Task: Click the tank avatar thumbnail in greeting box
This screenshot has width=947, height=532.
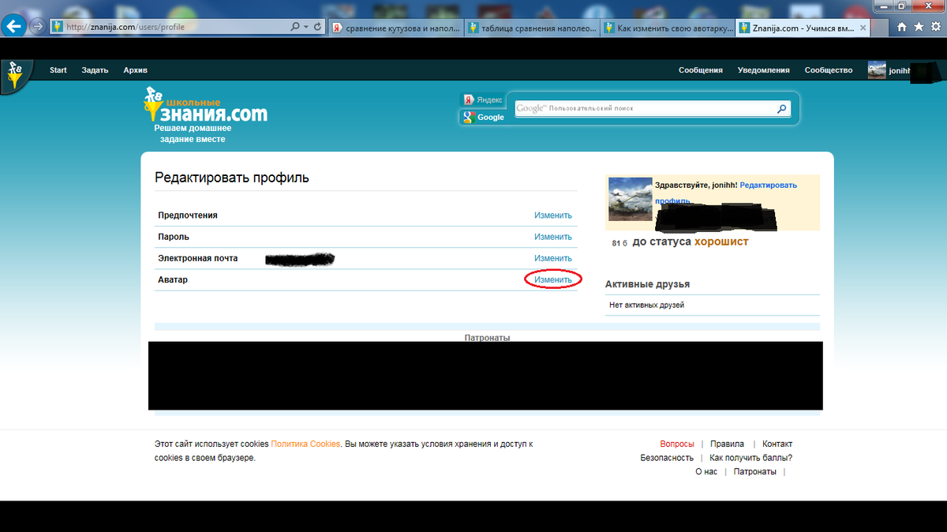Action: 630,199
